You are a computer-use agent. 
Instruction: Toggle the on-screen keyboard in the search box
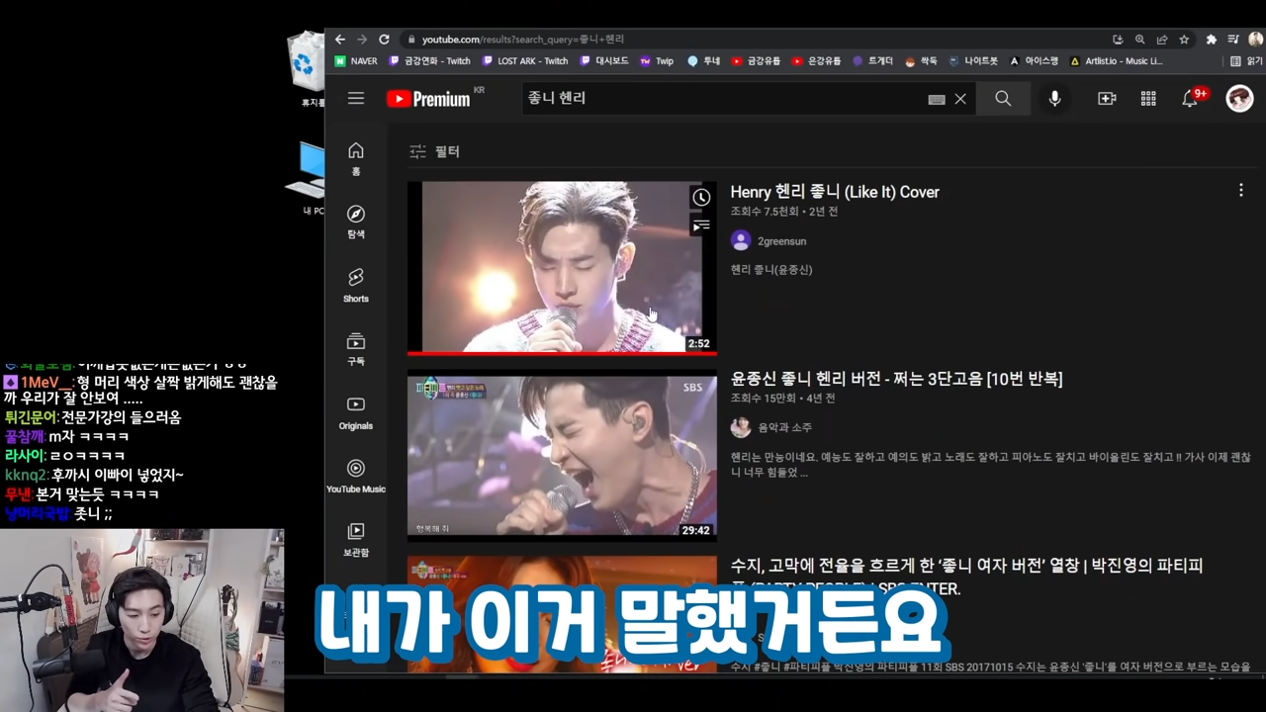coord(936,99)
